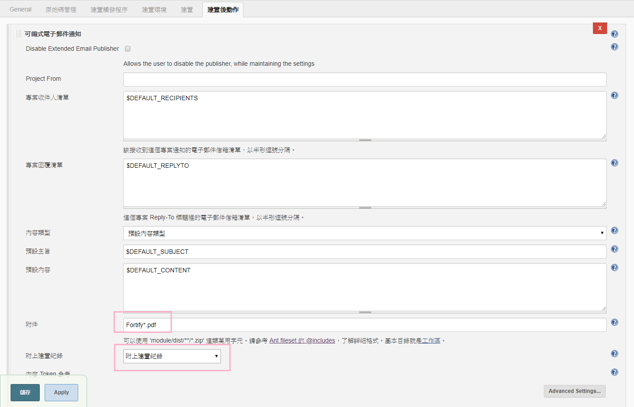This screenshot has width=634, height=407.
Task: Open the General tab
Action: click(x=20, y=9)
